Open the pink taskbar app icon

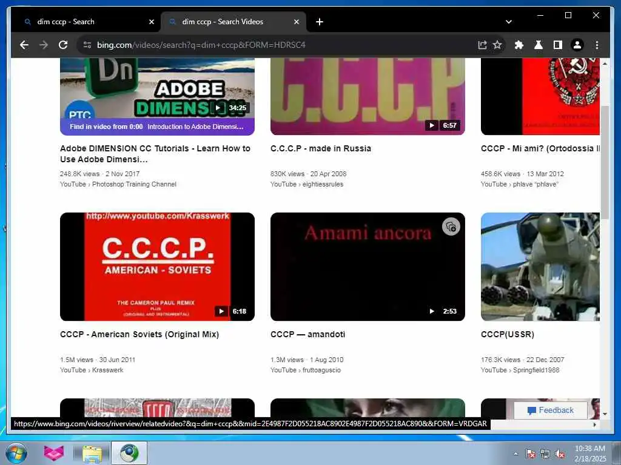point(54,453)
